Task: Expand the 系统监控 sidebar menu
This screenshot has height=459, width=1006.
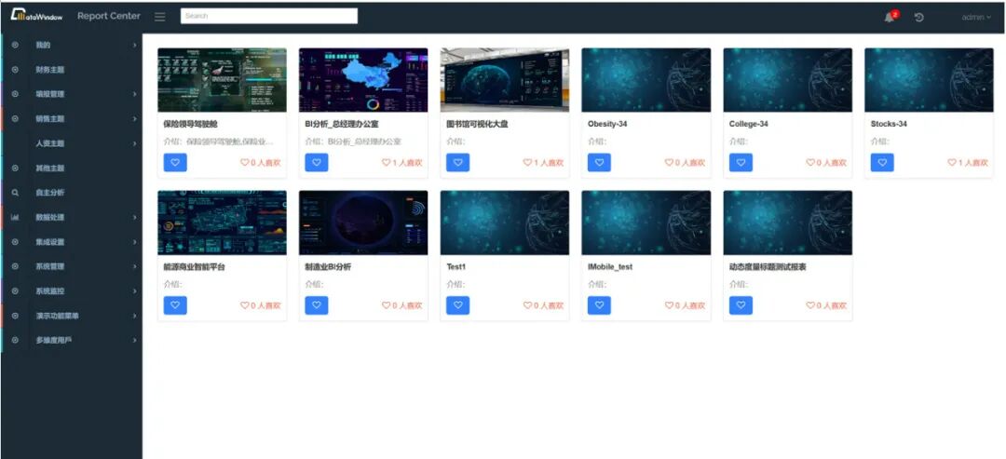Action: coord(72,291)
